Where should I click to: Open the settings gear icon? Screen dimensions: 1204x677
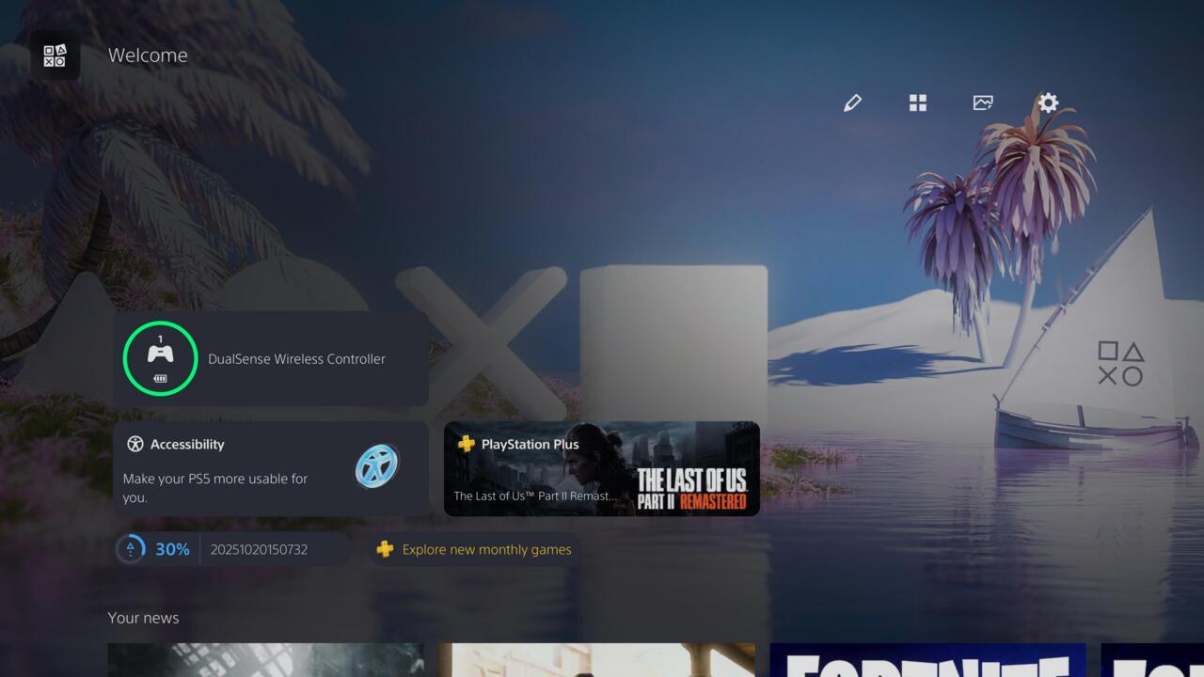[1048, 103]
